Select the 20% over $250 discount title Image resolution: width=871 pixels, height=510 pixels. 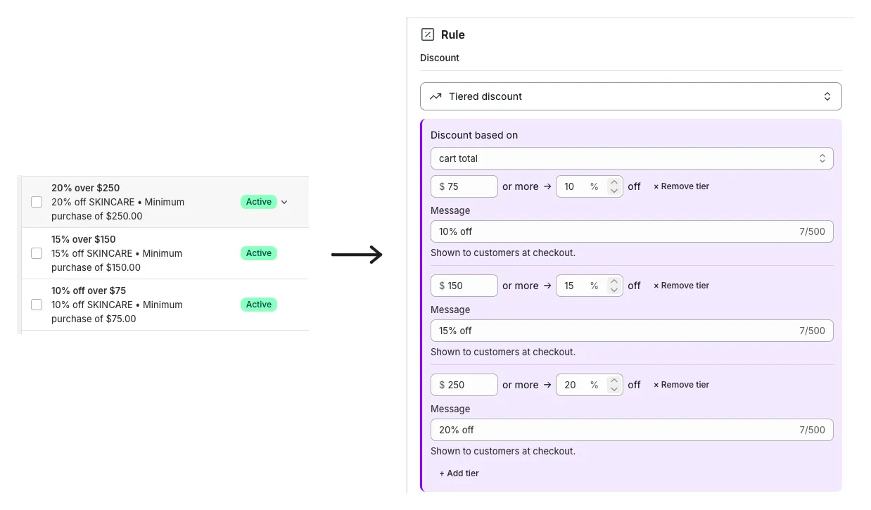pos(86,188)
